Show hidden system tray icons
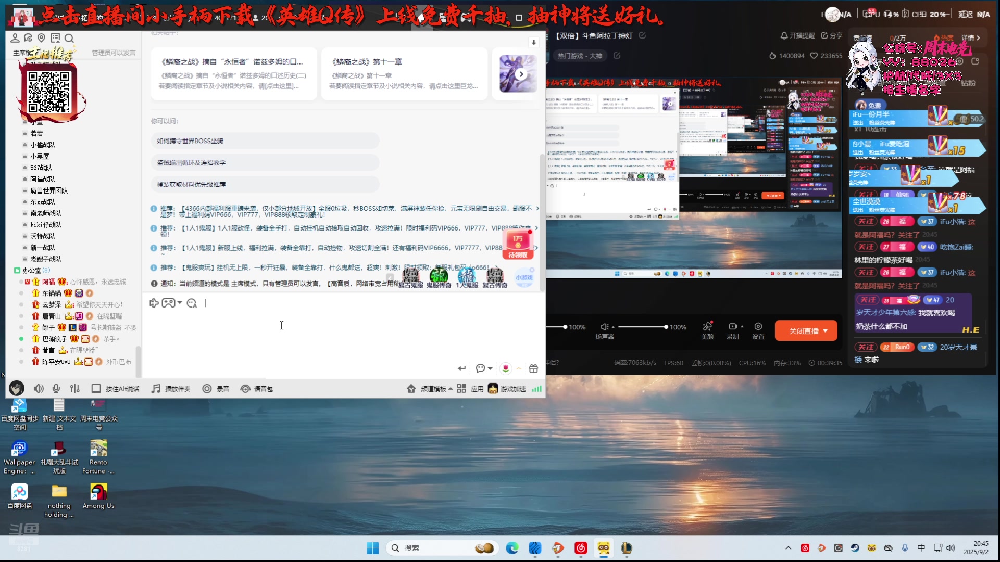1000x562 pixels. (x=788, y=548)
